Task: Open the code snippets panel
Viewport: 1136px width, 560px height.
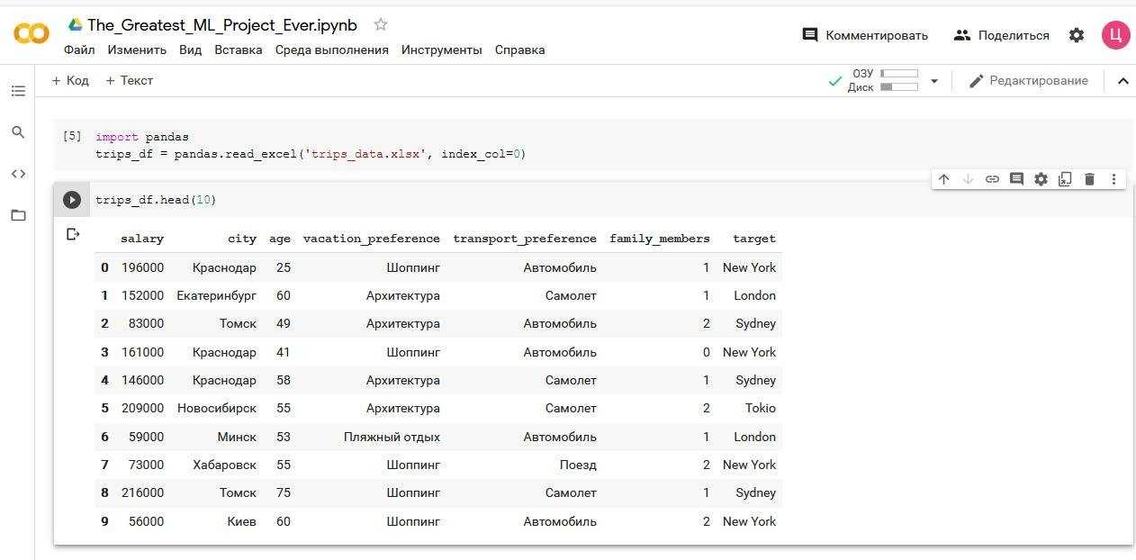Action: (x=18, y=174)
